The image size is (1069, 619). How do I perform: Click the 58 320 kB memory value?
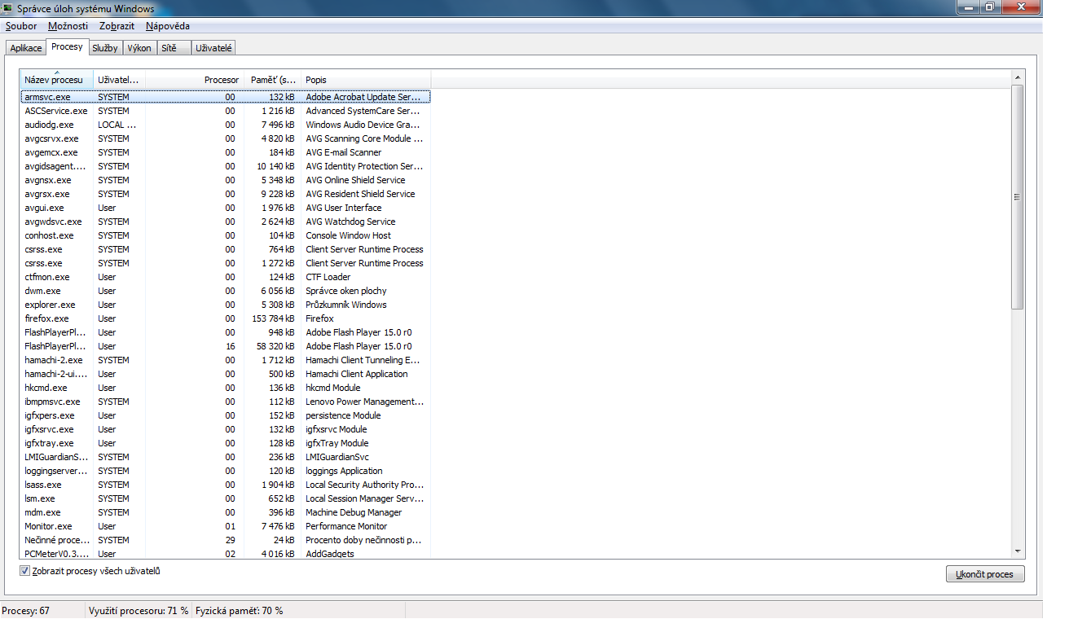click(x=276, y=346)
